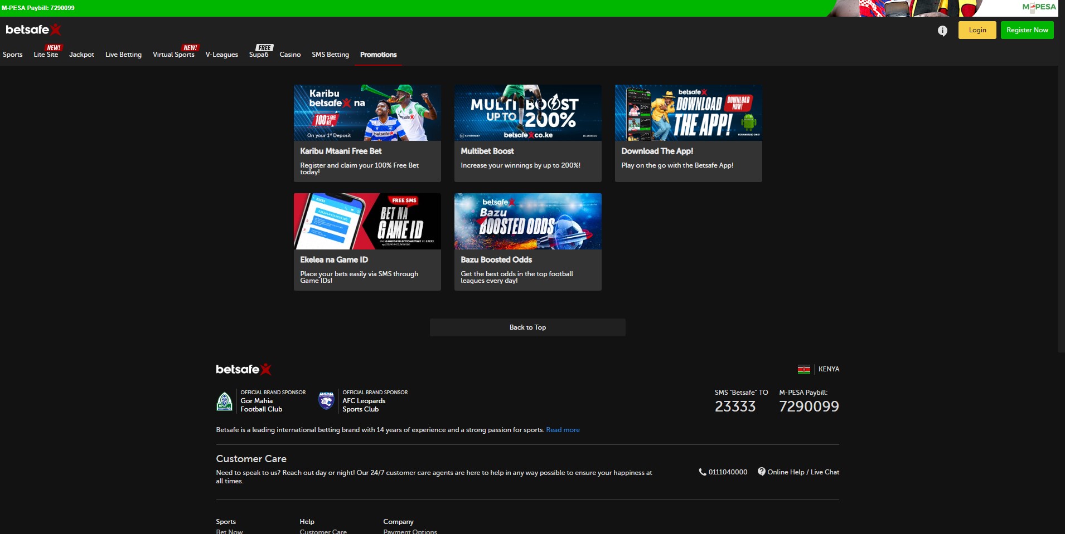Screen dimensions: 1065x534
Task: Click the SMS number 23333
Action: [735, 406]
